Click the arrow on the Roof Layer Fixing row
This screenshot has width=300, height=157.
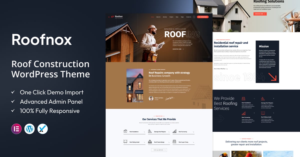pyautogui.click(x=193, y=142)
